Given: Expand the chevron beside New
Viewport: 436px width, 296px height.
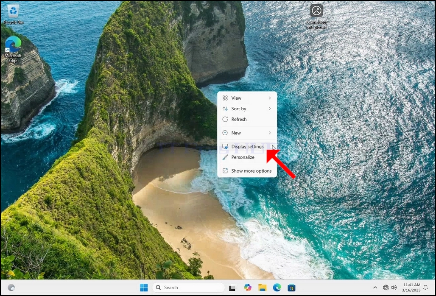Looking at the screenshot, I should [x=269, y=133].
